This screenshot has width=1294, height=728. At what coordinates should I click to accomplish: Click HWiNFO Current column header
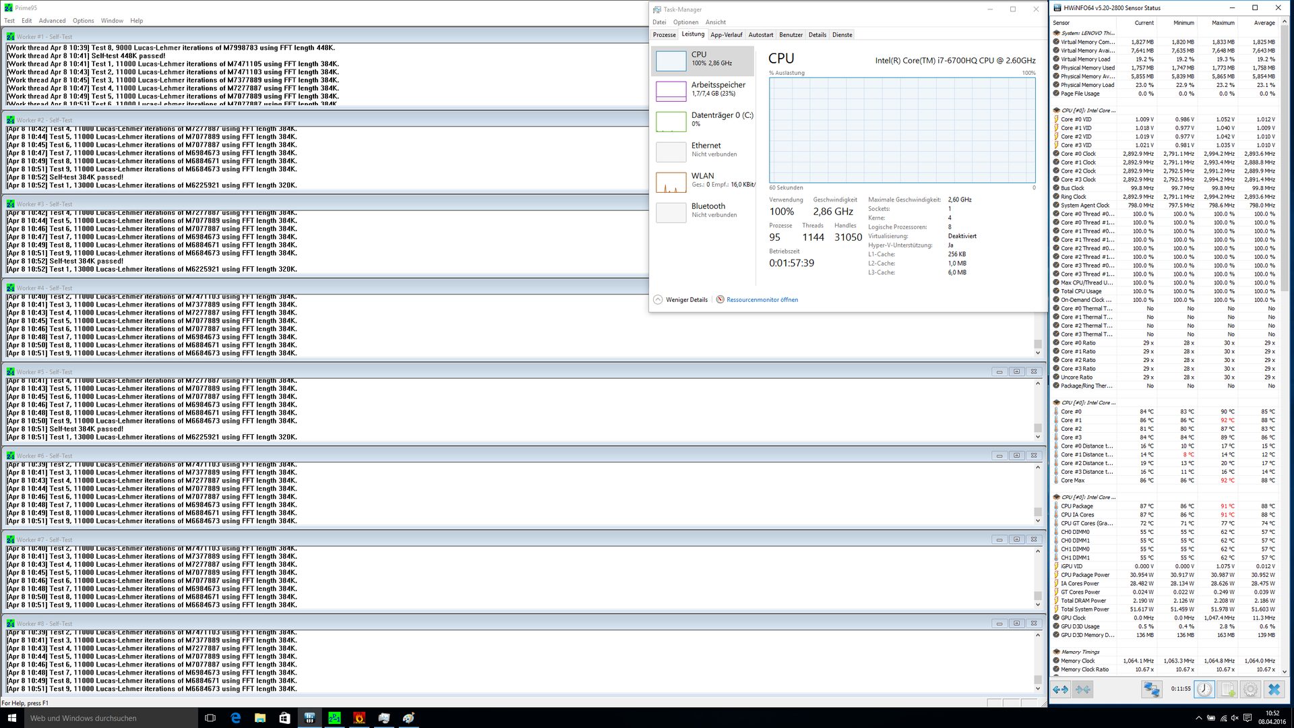click(x=1144, y=22)
